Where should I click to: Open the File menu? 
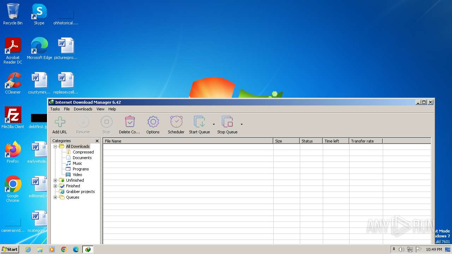pos(67,109)
